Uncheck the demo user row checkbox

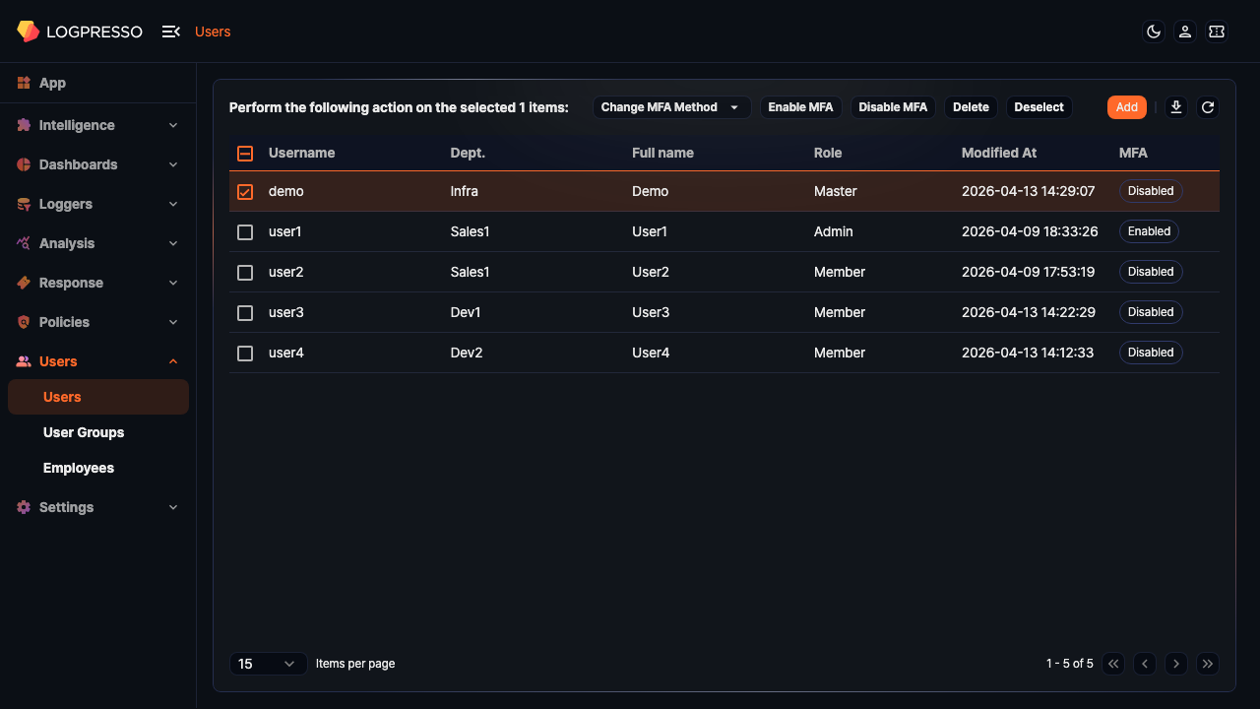click(245, 191)
